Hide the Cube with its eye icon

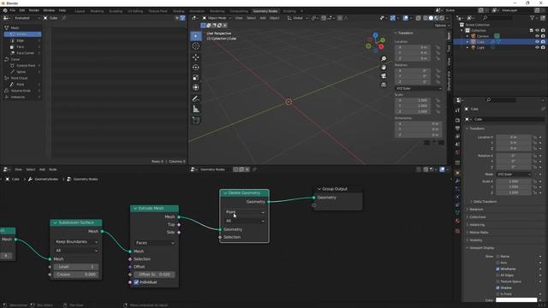click(x=537, y=42)
